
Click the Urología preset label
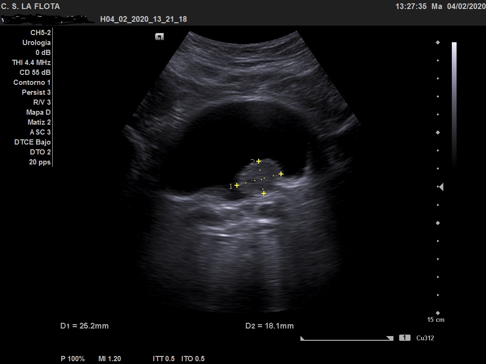pyautogui.click(x=37, y=43)
